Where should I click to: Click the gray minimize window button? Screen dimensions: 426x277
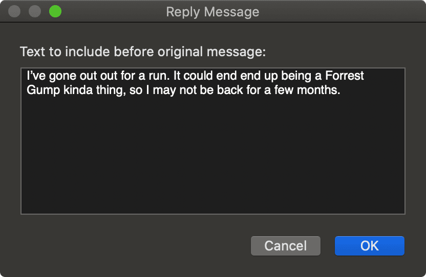click(x=35, y=11)
